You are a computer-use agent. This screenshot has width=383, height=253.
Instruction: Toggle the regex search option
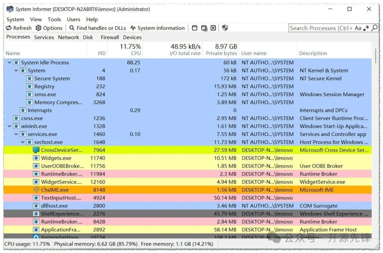(366, 28)
